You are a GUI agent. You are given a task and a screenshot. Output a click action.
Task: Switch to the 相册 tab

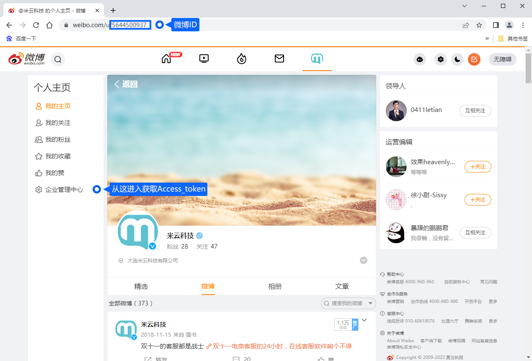pyautogui.click(x=275, y=286)
